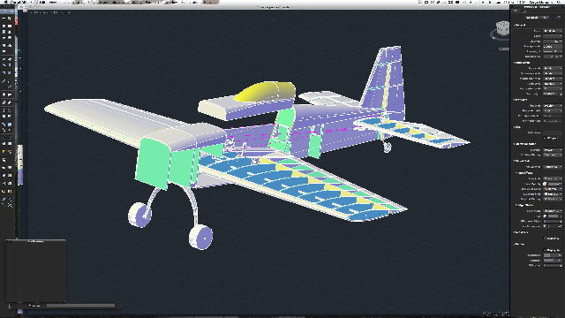565x318 pixels.
Task: Open the Apple menu
Action: 6,2
